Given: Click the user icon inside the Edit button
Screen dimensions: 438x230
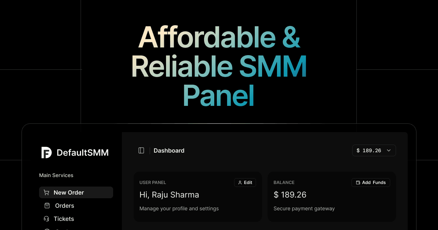Looking at the screenshot, I should (240, 183).
